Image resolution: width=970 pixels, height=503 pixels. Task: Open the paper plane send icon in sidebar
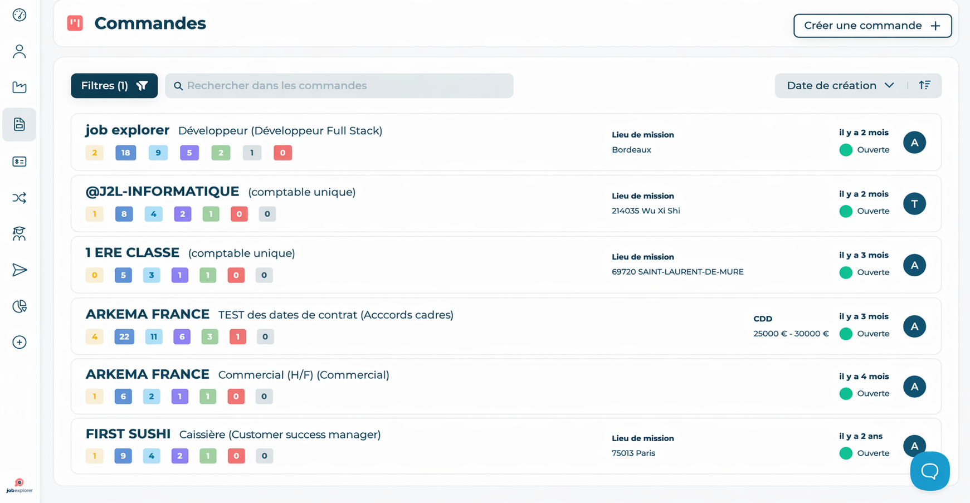[20, 270]
